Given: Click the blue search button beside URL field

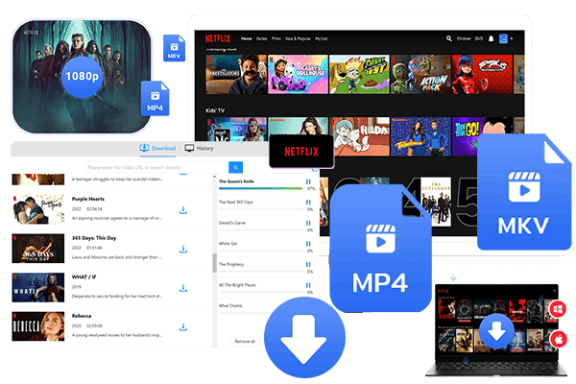Looking at the screenshot, I should click(235, 167).
